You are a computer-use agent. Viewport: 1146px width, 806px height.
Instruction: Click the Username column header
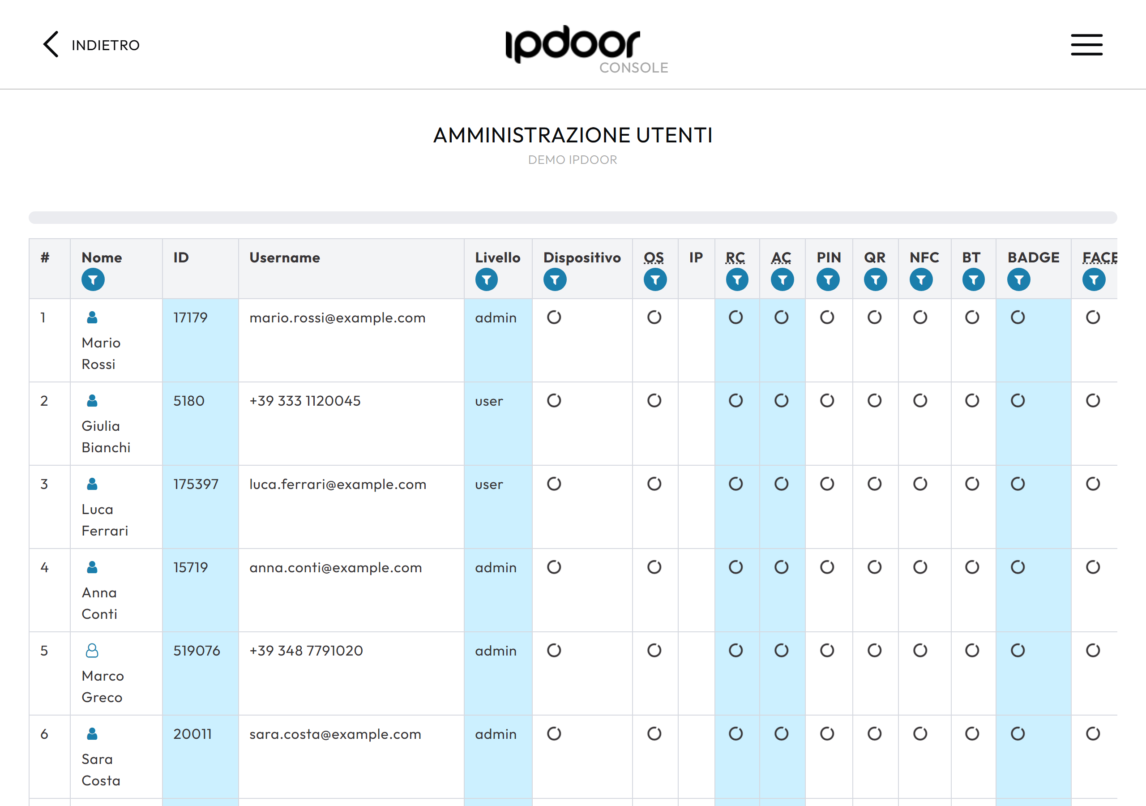(285, 257)
